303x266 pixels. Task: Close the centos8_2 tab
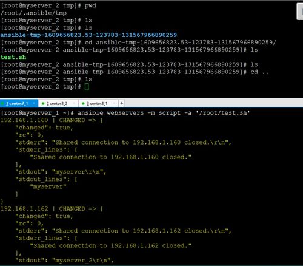click(x=74, y=103)
